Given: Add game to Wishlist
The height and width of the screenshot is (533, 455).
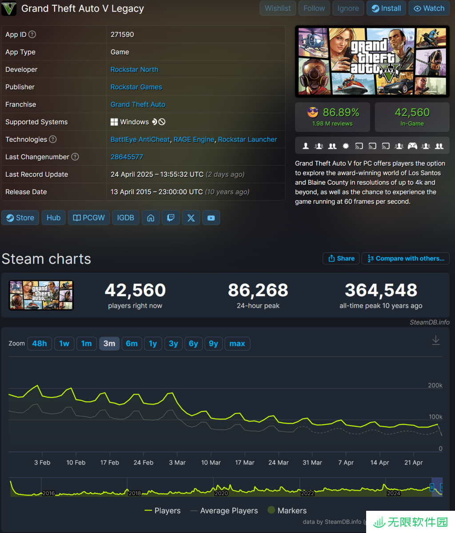Looking at the screenshot, I should click(x=278, y=8).
